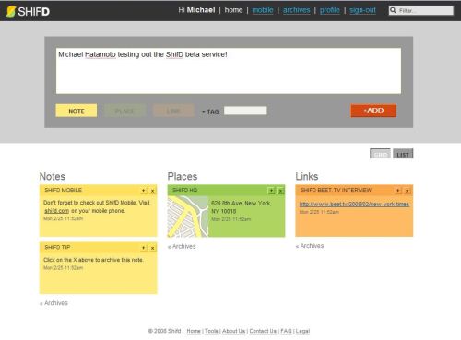This screenshot has width=461, height=340.
Task: Open the profile navigation link
Action: tap(330, 10)
